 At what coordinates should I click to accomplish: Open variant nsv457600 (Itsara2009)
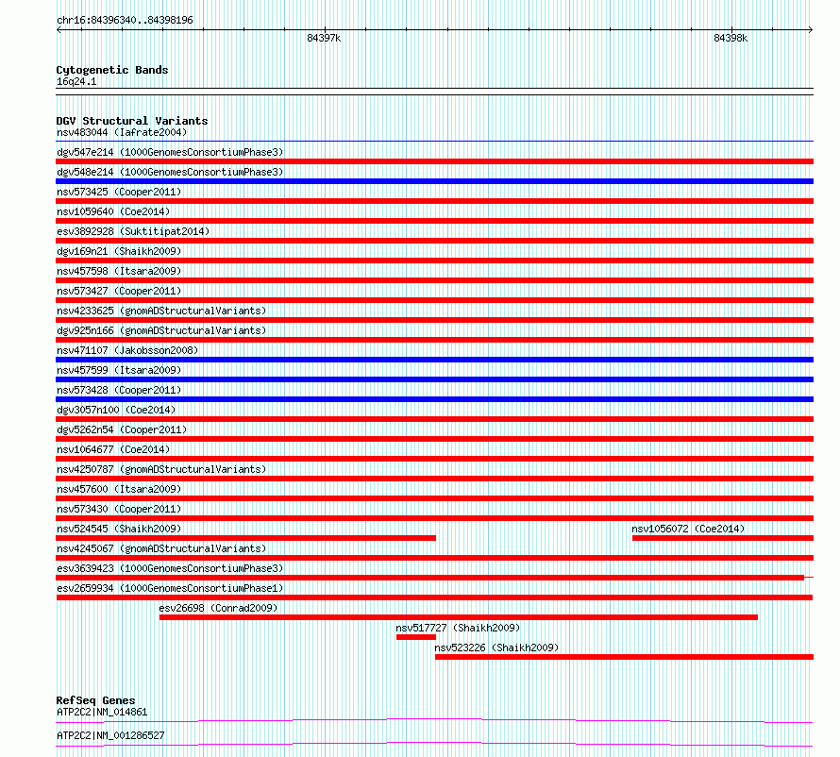(119, 489)
